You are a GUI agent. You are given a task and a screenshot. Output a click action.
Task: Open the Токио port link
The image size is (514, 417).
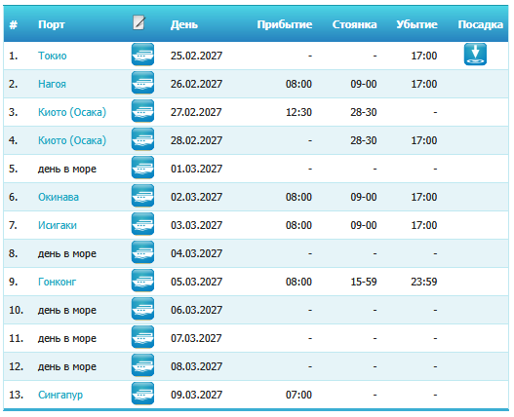[x=53, y=56]
